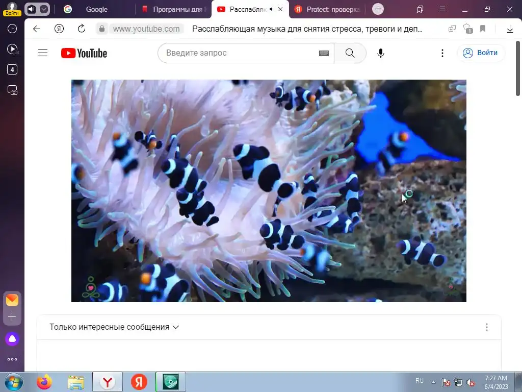The width and height of the screenshot is (522, 392).
Task: Open the red Яндекс taskbar icon
Action: (x=139, y=382)
